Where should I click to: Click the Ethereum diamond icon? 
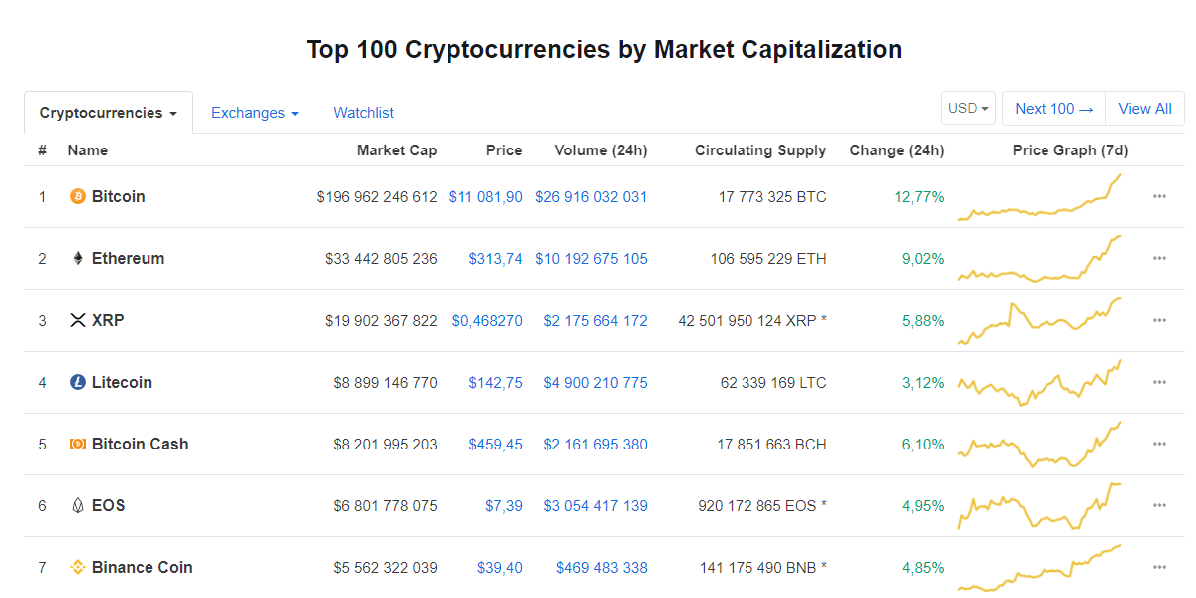click(78, 259)
